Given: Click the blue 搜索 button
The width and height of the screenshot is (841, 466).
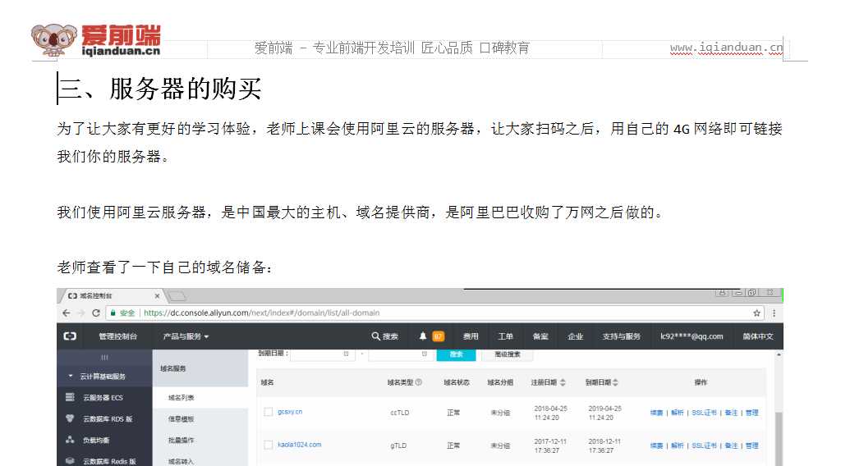Looking at the screenshot, I should (457, 354).
